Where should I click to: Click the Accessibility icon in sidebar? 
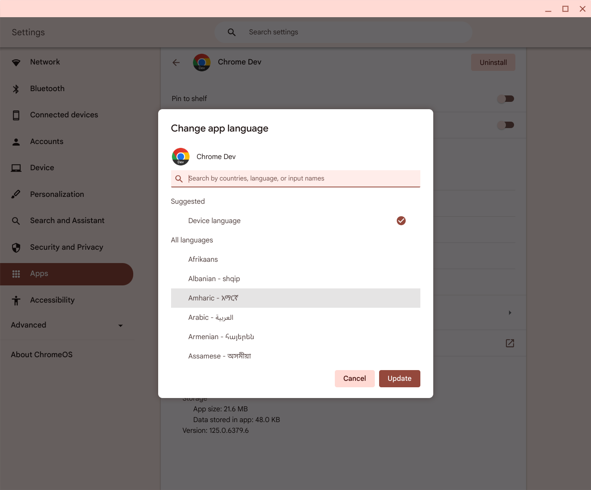[x=16, y=300]
